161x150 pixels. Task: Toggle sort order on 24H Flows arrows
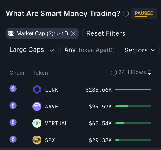[150, 72]
